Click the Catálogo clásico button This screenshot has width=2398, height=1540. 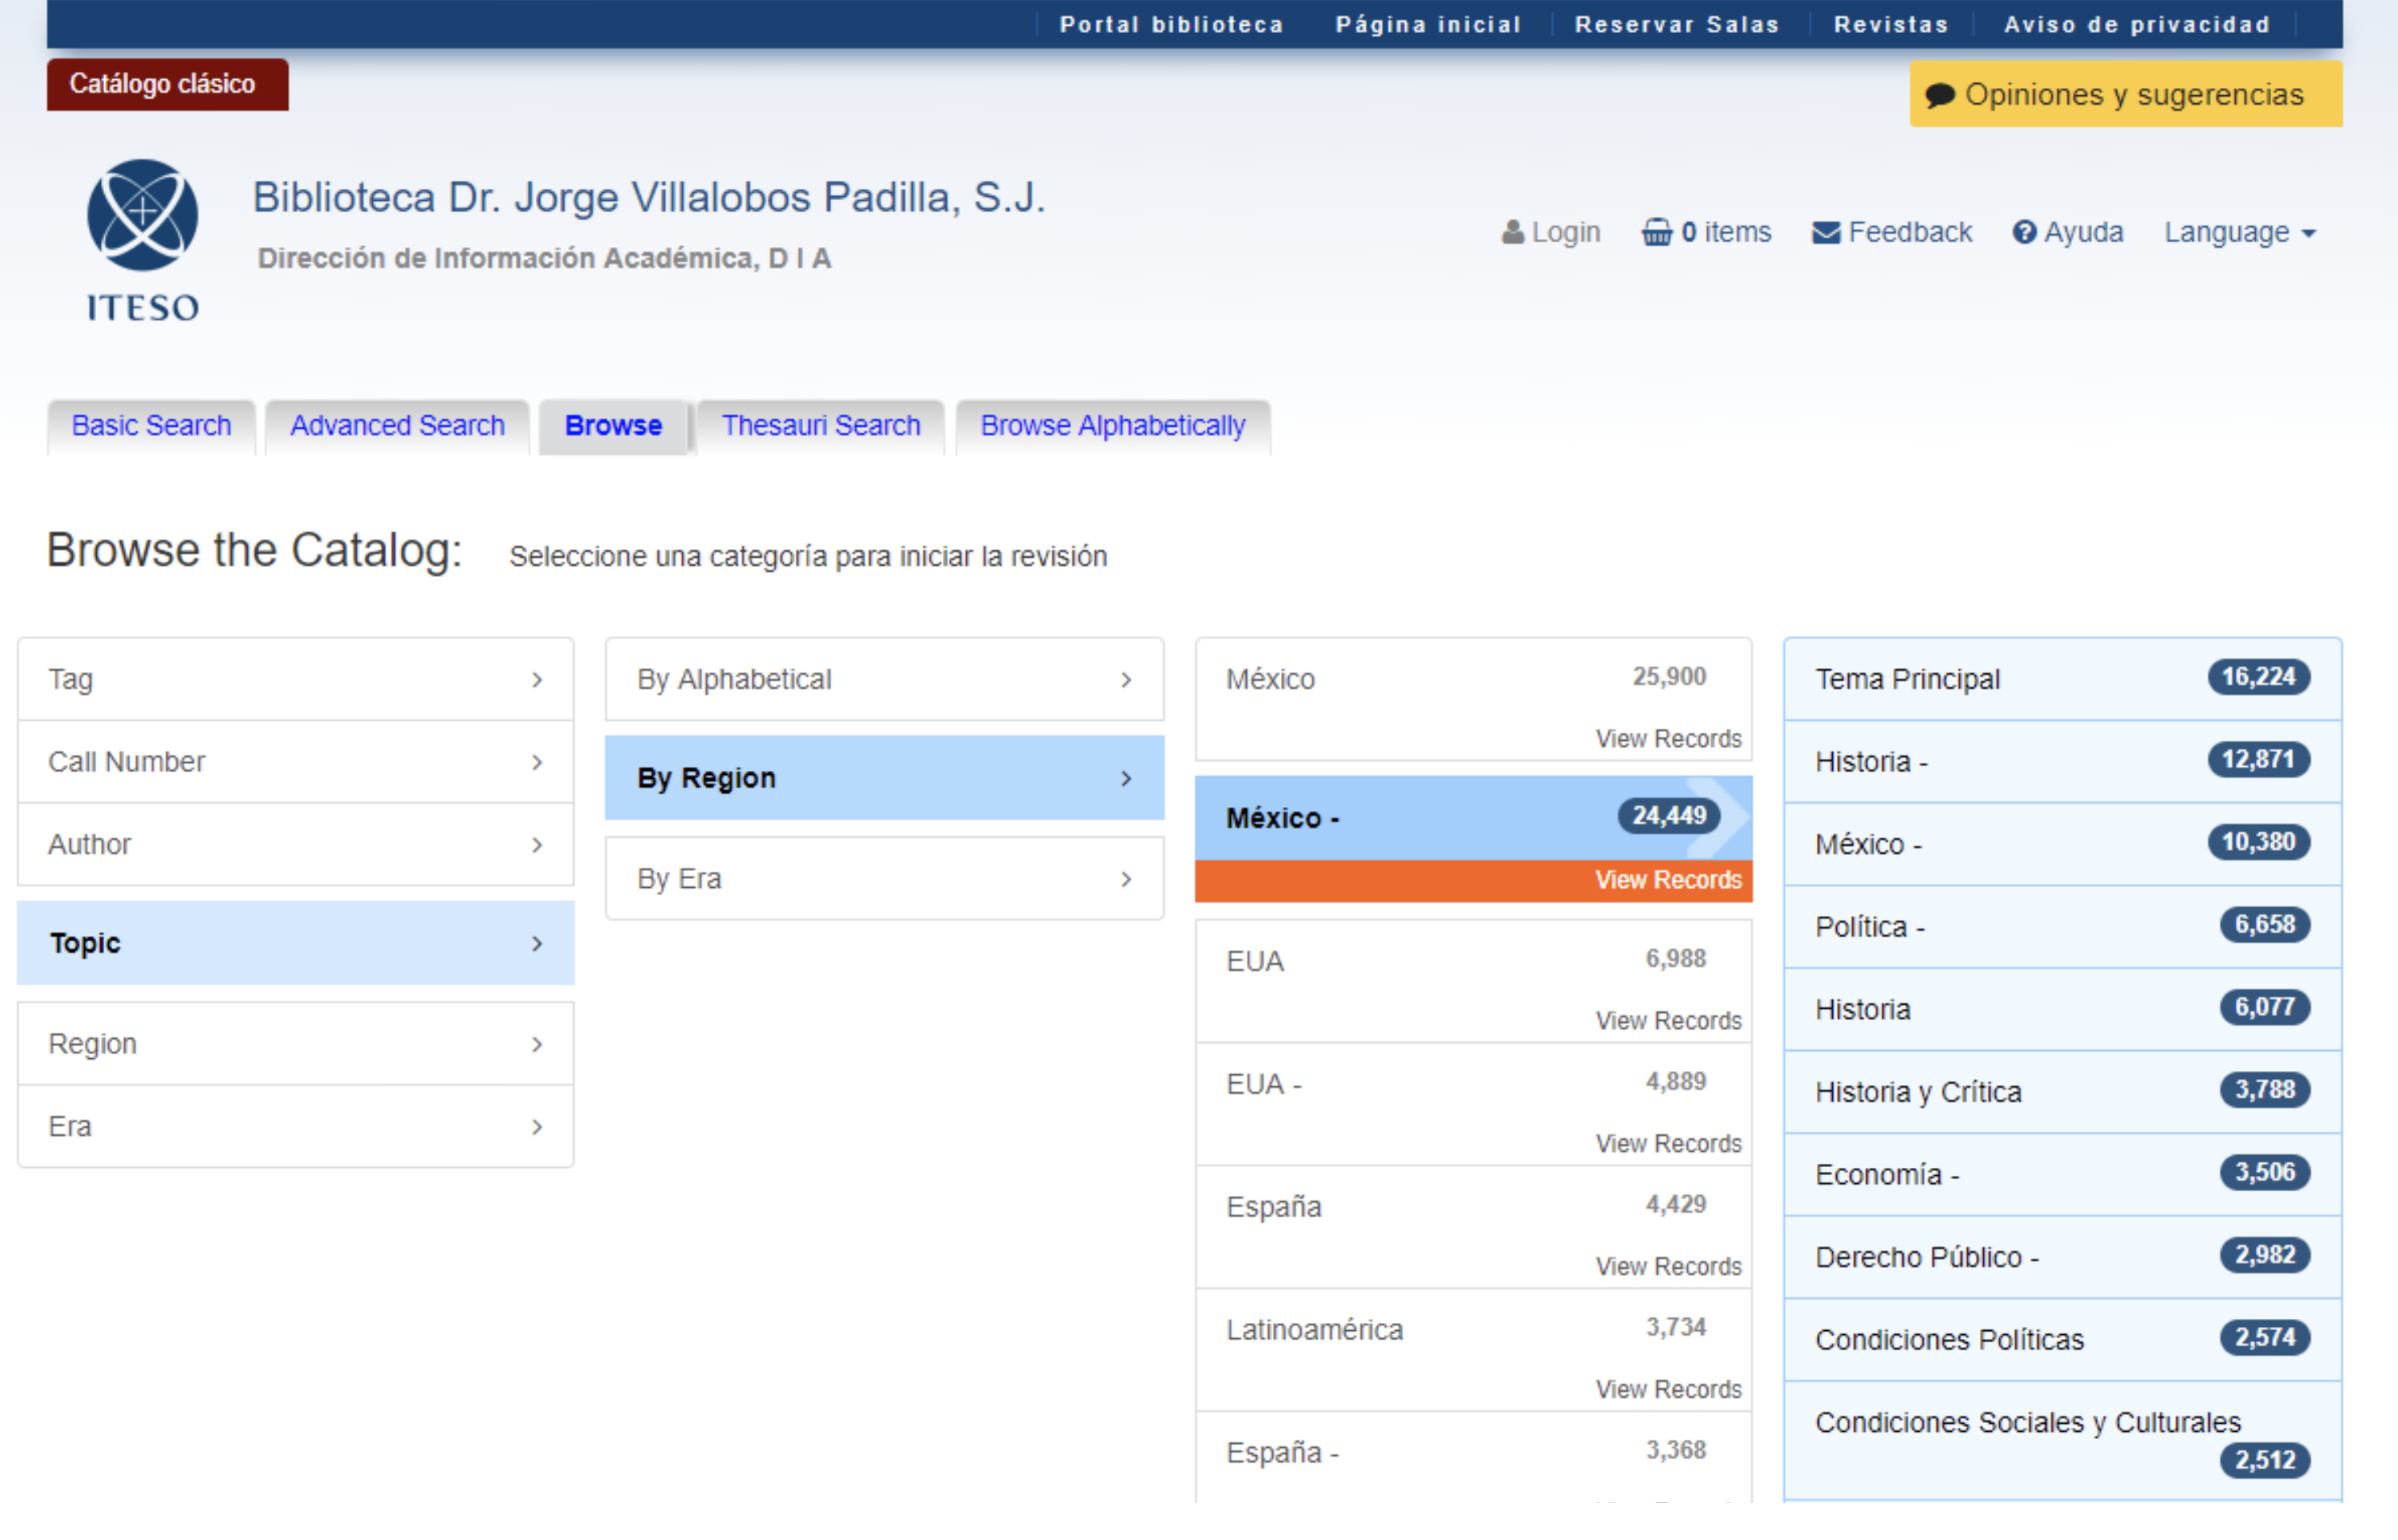[x=162, y=84]
